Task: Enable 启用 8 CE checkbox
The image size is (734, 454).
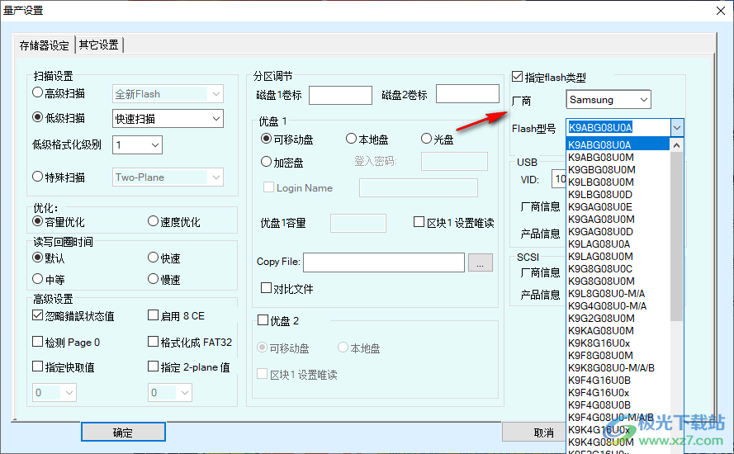Action: pyautogui.click(x=153, y=315)
